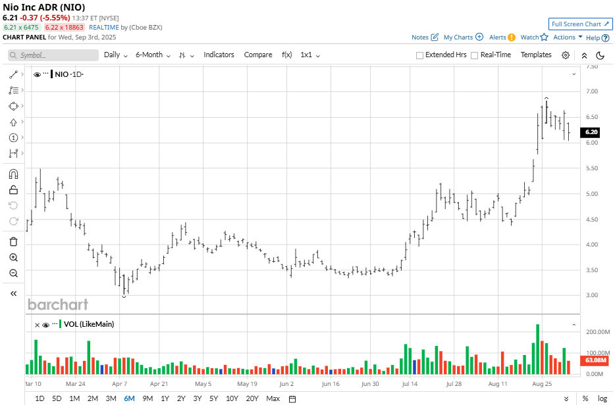The image size is (615, 405).
Task: Select the Fibonacci and text annotation tool
Action: [x=13, y=91]
